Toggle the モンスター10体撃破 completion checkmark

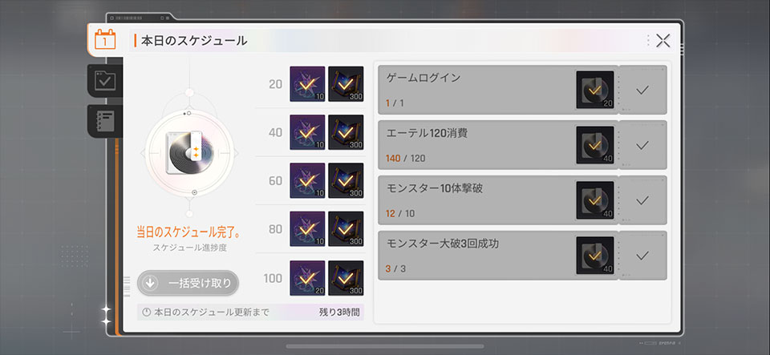click(642, 200)
